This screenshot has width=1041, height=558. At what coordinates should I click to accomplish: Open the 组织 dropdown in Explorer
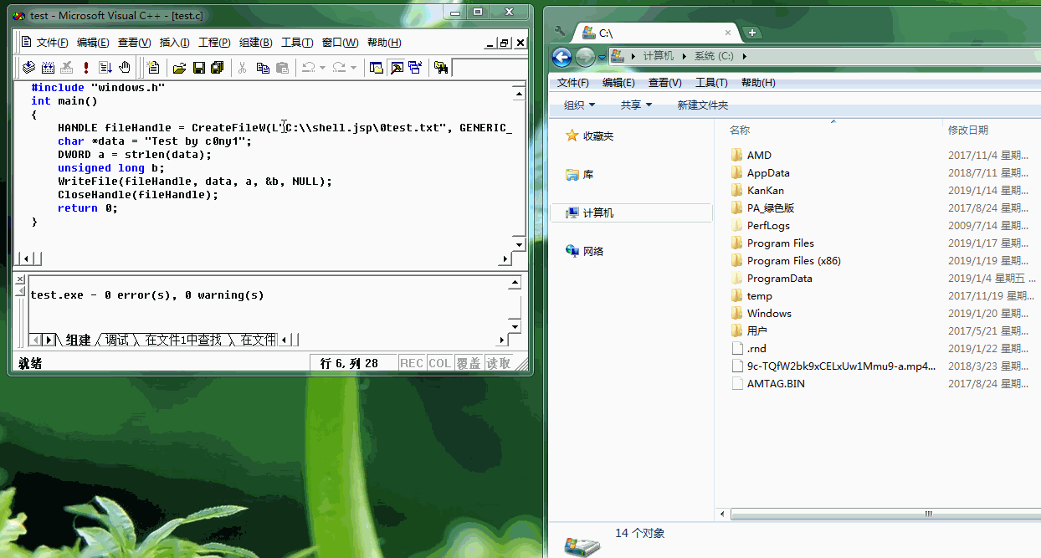pos(580,105)
